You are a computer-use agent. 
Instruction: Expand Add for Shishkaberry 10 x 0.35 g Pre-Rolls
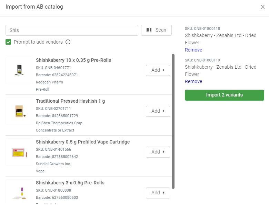click(x=158, y=70)
